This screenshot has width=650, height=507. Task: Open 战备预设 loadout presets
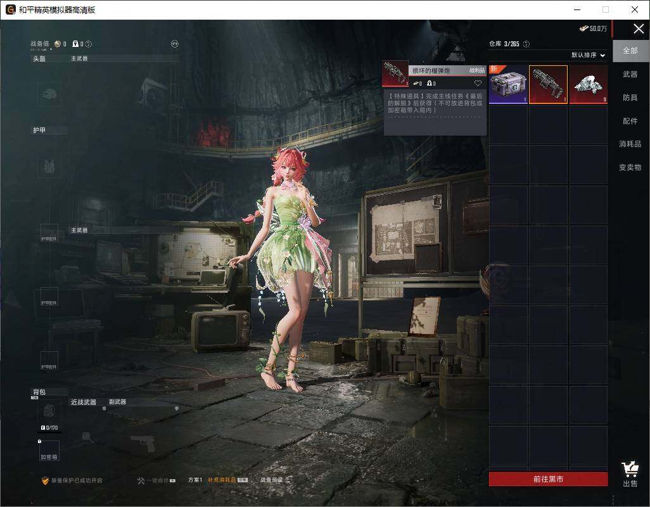pos(272,480)
